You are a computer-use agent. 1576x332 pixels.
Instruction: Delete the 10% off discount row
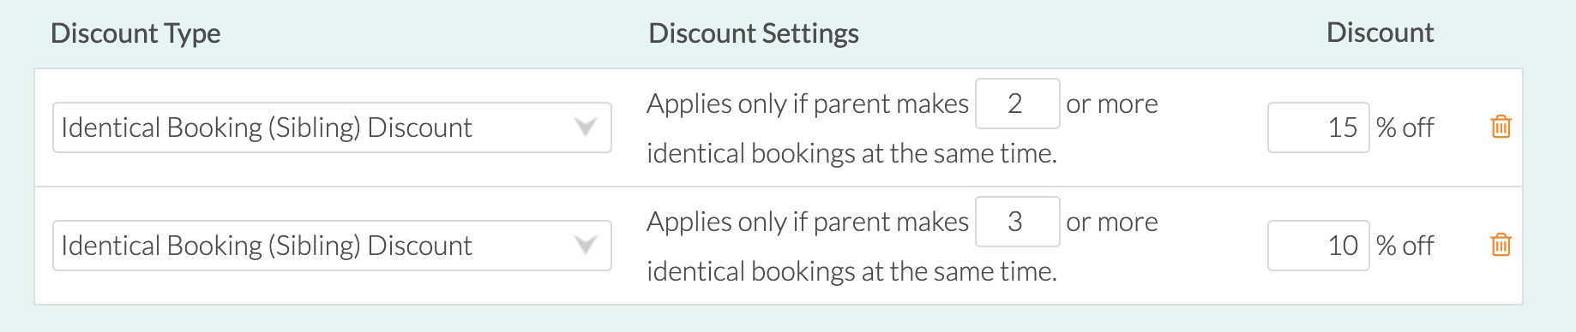tap(1501, 245)
